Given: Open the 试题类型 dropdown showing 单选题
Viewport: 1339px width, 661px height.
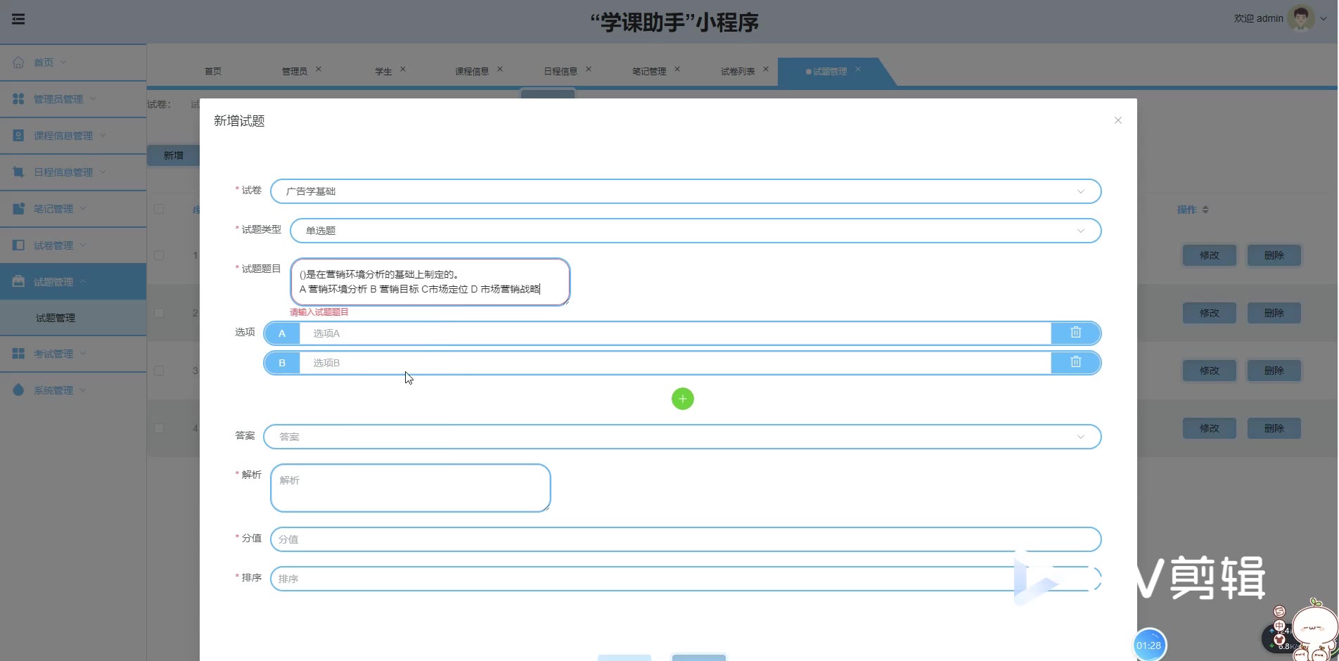Looking at the screenshot, I should click(x=695, y=231).
